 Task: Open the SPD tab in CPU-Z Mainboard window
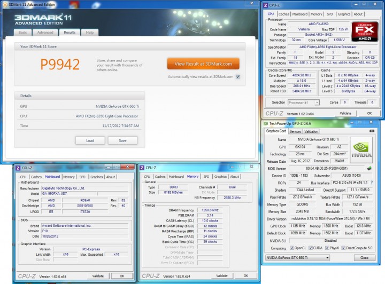click(82, 177)
